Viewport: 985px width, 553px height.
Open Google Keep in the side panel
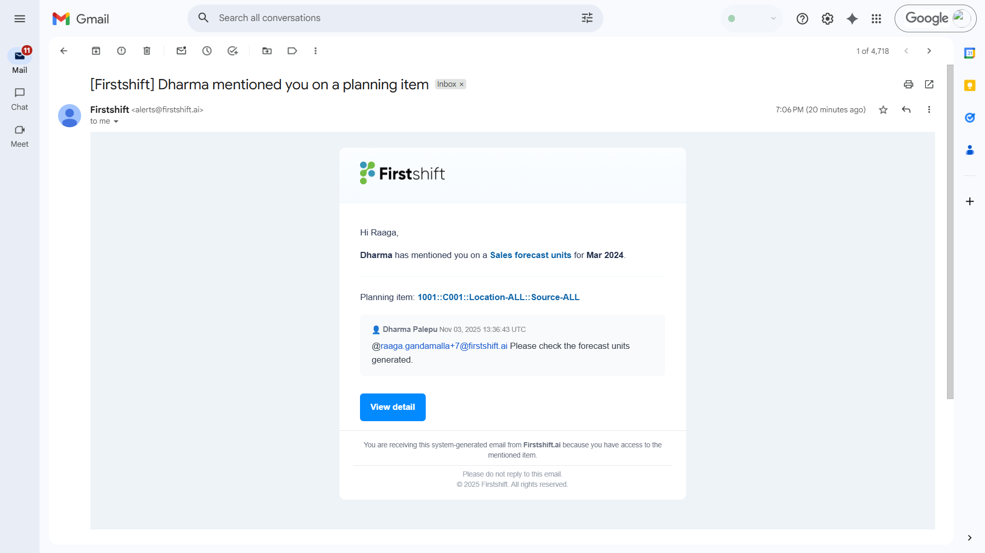coord(970,85)
